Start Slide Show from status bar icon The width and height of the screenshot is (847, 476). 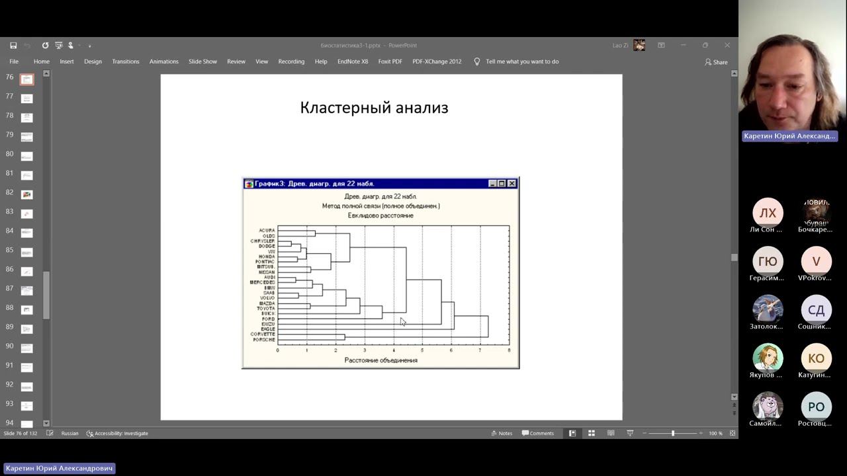pyautogui.click(x=630, y=434)
